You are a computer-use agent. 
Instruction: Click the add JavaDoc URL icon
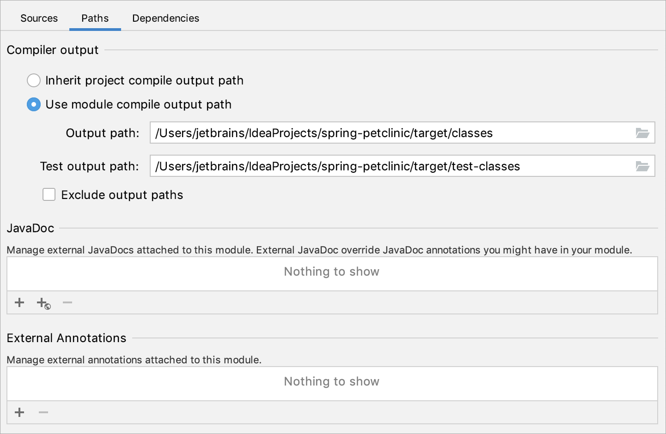tap(43, 302)
